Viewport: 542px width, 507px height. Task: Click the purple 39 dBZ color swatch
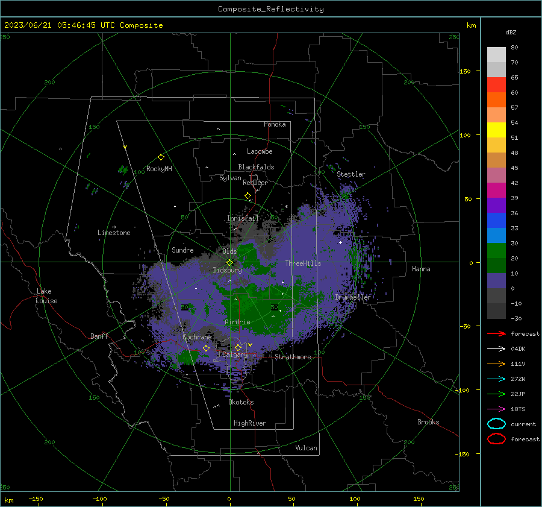click(496, 205)
